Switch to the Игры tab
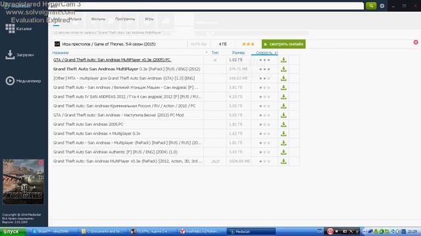Image resolution: width=421 pixels, height=236 pixels. coord(149,19)
